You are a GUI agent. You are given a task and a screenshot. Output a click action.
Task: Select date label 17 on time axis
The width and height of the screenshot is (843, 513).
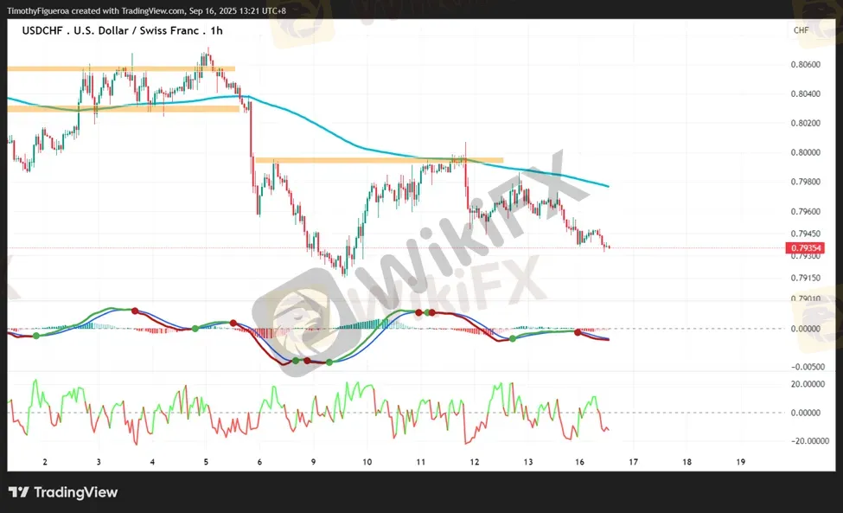coord(633,462)
